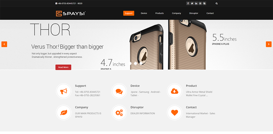The image size is (273, 134).
Task: Advance to next slide arrow
Action: [x=269, y=44]
